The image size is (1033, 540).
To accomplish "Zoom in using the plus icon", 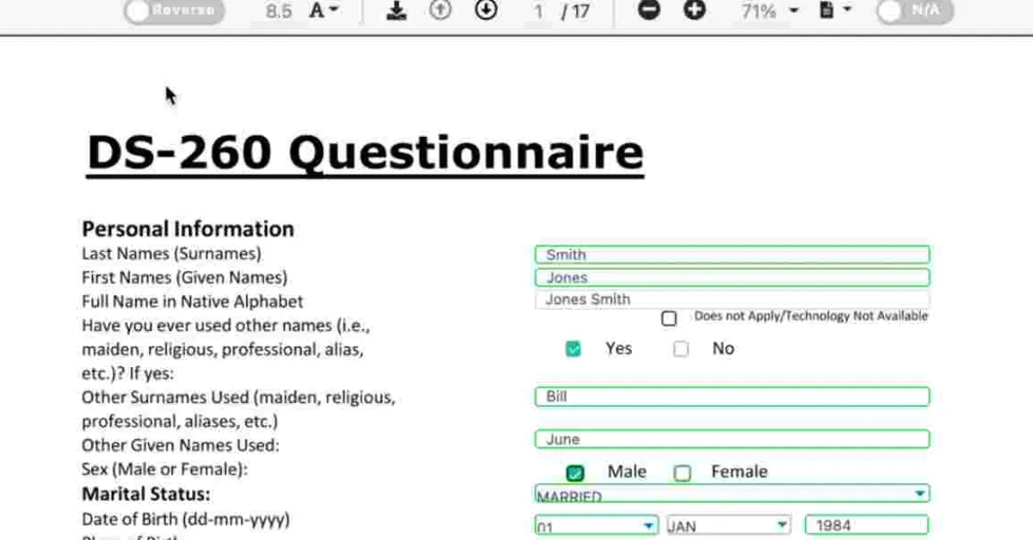I will (695, 11).
